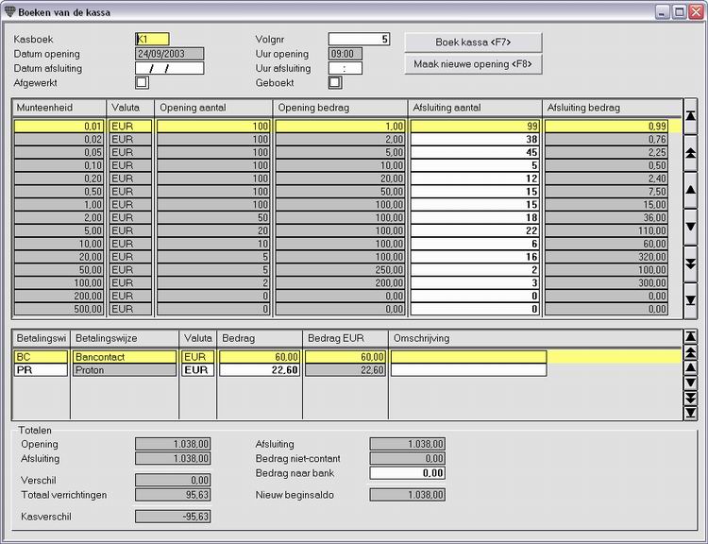The width and height of the screenshot is (708, 544).
Task: Edit Afsluiting aantal cell with 22
Action: pyautogui.click(x=475, y=230)
